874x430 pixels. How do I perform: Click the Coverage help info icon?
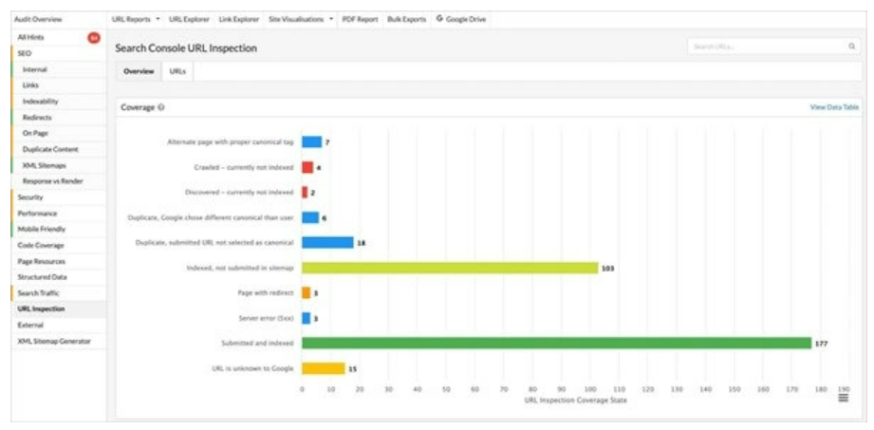click(160, 107)
